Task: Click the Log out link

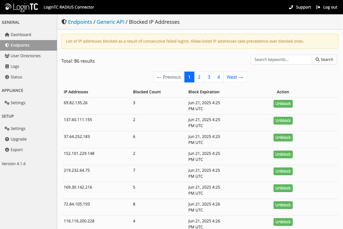Action: [x=327, y=7]
